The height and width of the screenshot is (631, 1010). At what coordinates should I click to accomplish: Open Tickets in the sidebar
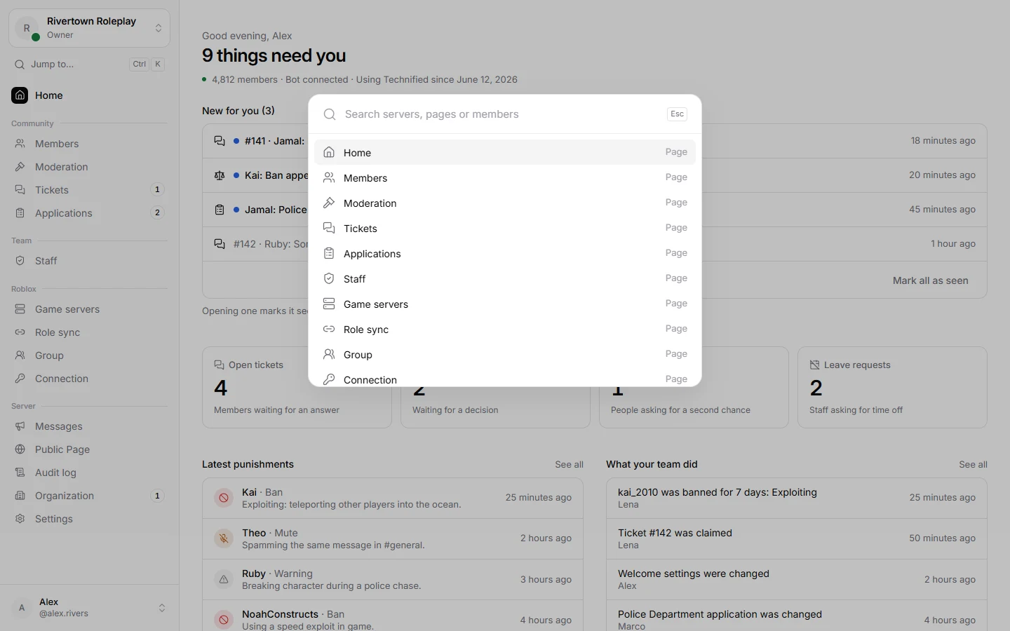(90, 190)
